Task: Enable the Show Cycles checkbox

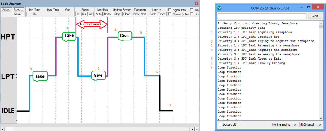Action: [170, 14]
